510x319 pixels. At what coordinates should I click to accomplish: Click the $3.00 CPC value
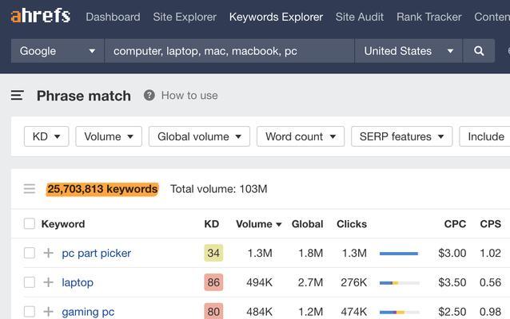coord(452,253)
